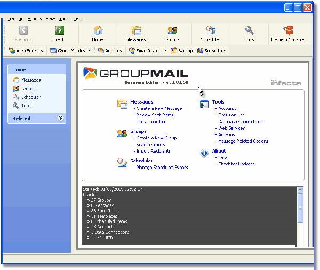
Task: Click Web Services link under Tools
Action: (231, 128)
